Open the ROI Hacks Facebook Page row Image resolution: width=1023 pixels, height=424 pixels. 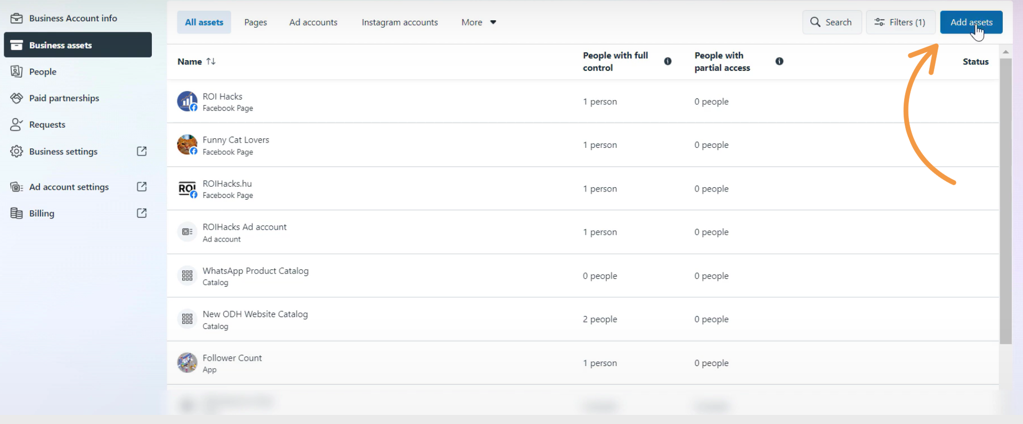pyautogui.click(x=583, y=102)
